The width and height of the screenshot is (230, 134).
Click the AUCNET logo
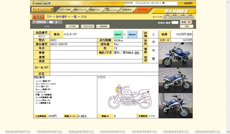187,3
